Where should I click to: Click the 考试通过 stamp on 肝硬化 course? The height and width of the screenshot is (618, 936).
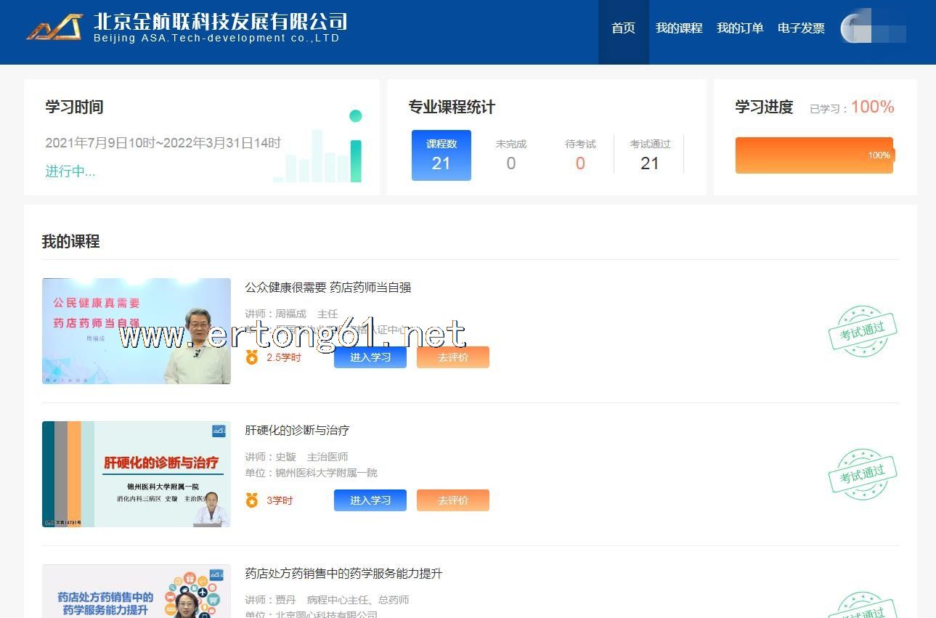pos(863,474)
